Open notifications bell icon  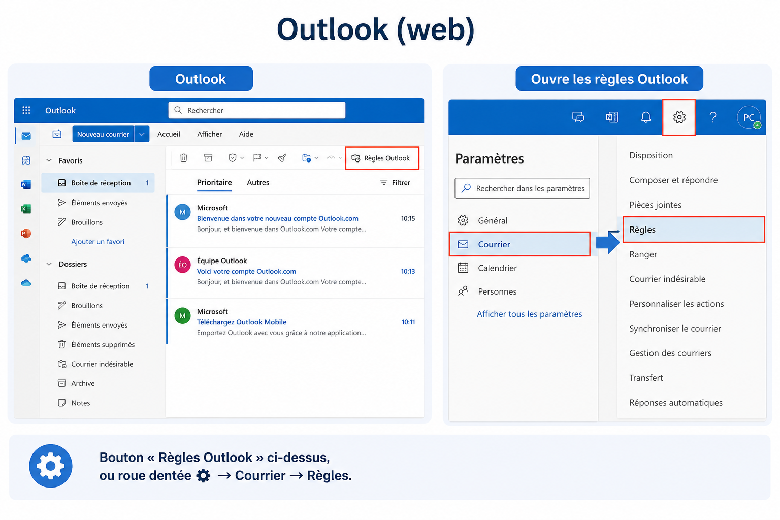pyautogui.click(x=646, y=117)
